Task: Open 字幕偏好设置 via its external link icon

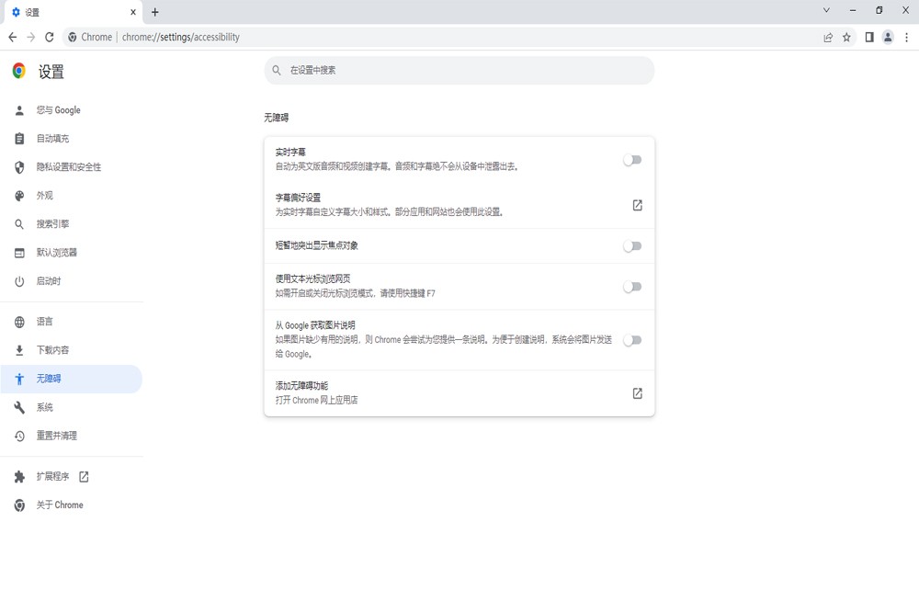Action: [x=636, y=206]
